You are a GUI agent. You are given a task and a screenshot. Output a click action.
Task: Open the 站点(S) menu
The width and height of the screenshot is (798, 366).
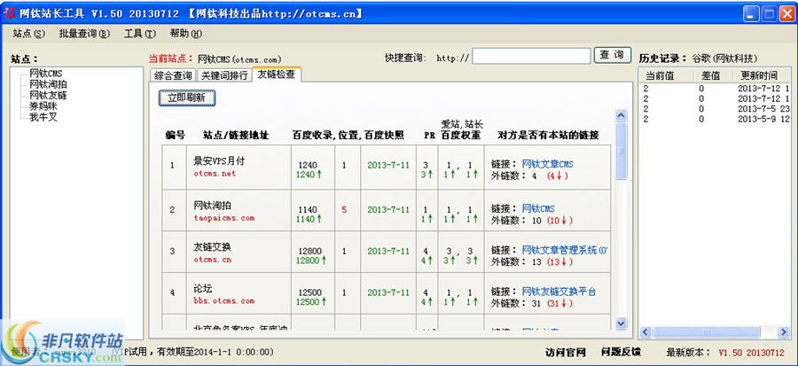tap(29, 34)
